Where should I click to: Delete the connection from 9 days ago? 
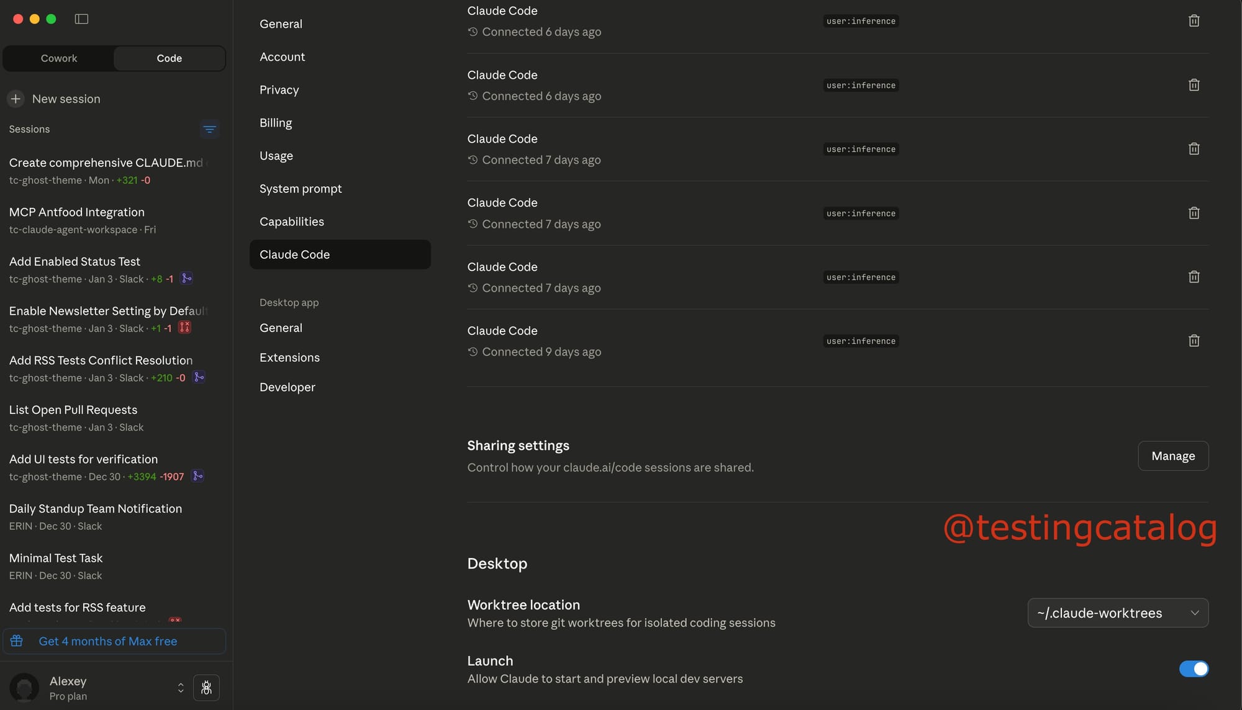(1194, 341)
